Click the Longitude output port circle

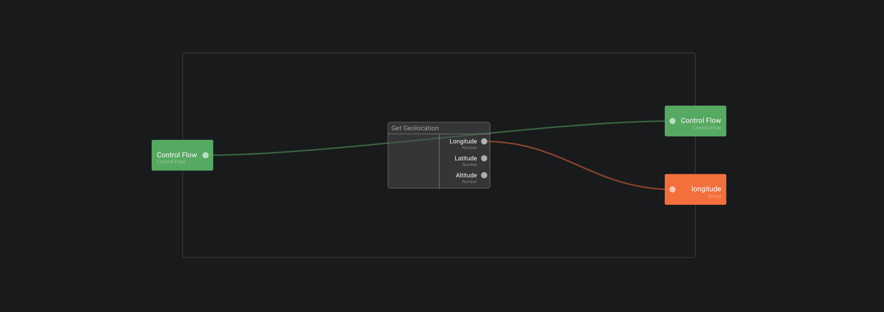pos(484,142)
